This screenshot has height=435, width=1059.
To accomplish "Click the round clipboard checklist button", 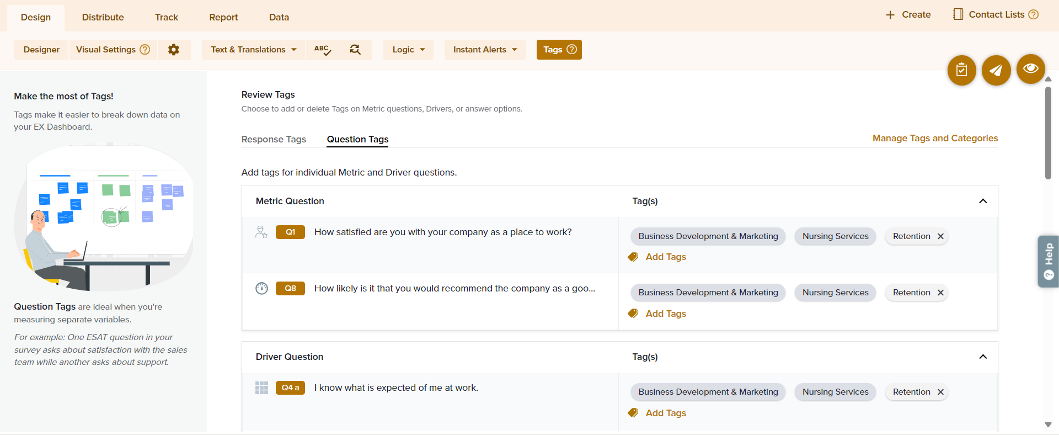I will (x=961, y=70).
